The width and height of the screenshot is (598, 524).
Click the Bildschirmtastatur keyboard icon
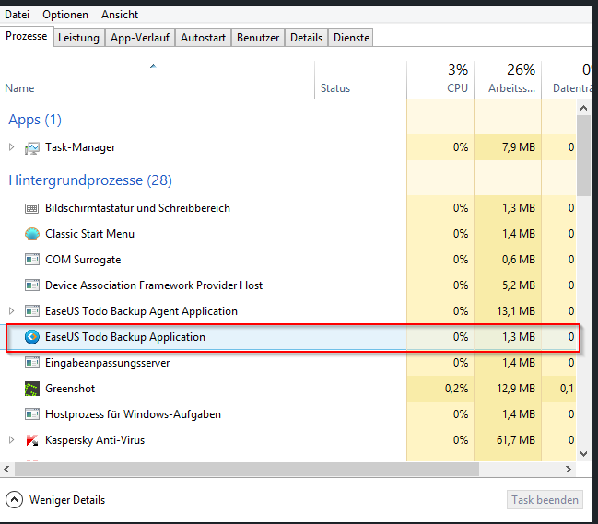pos(32,208)
